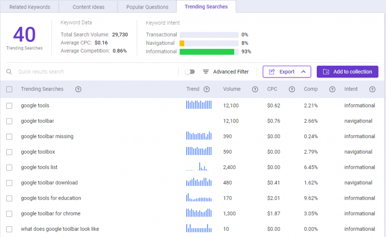Click the magnifier search icon
Image resolution: width=386 pixels, height=237 pixels.
[x=9, y=72]
